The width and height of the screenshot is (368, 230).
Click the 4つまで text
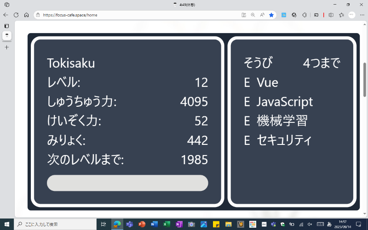(x=322, y=63)
